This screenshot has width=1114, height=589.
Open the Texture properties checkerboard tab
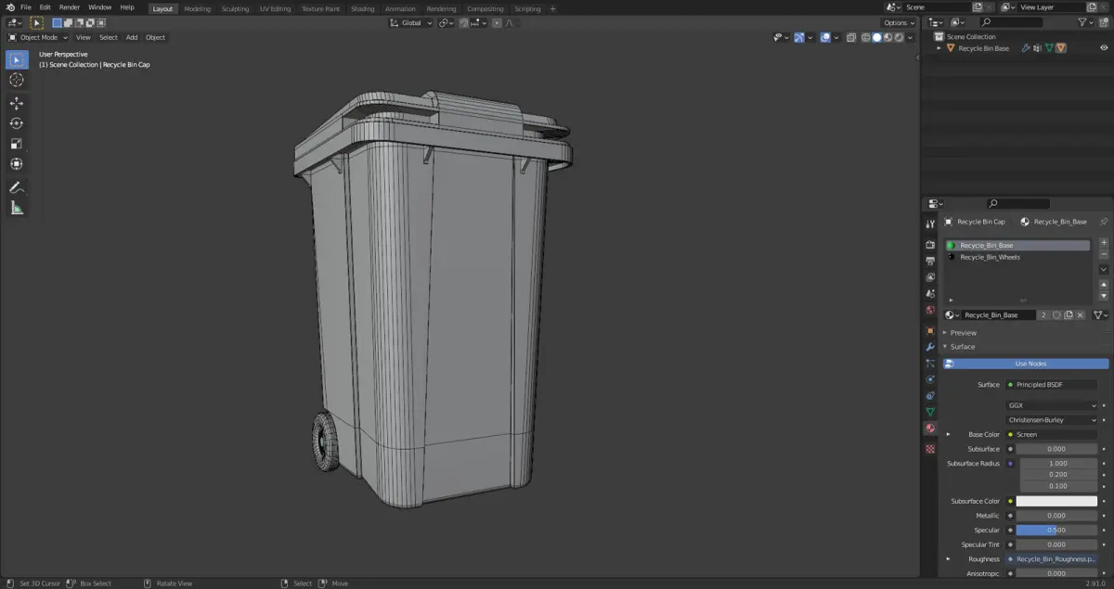(930, 449)
